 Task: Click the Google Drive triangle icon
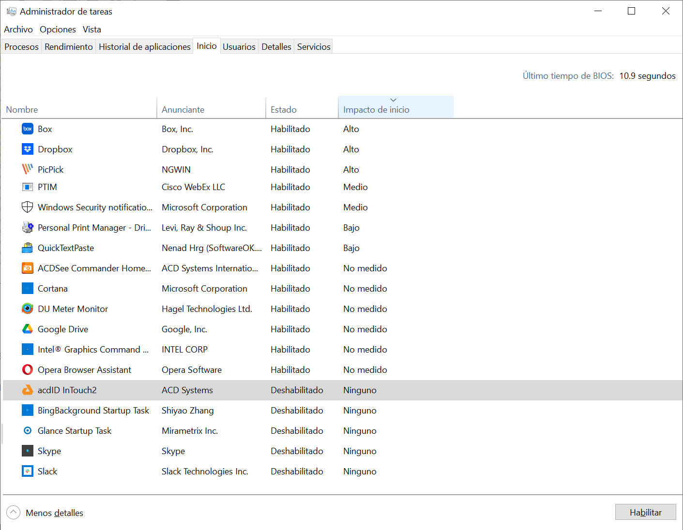(x=28, y=329)
